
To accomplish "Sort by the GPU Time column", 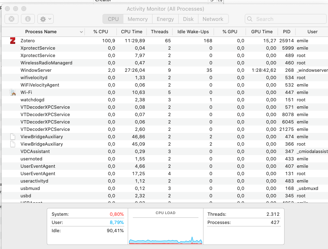I will tap(262, 32).
